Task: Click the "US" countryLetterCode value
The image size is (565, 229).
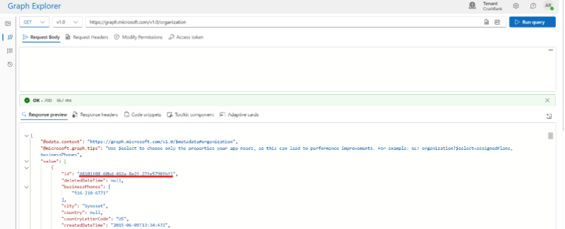Action: (122, 219)
